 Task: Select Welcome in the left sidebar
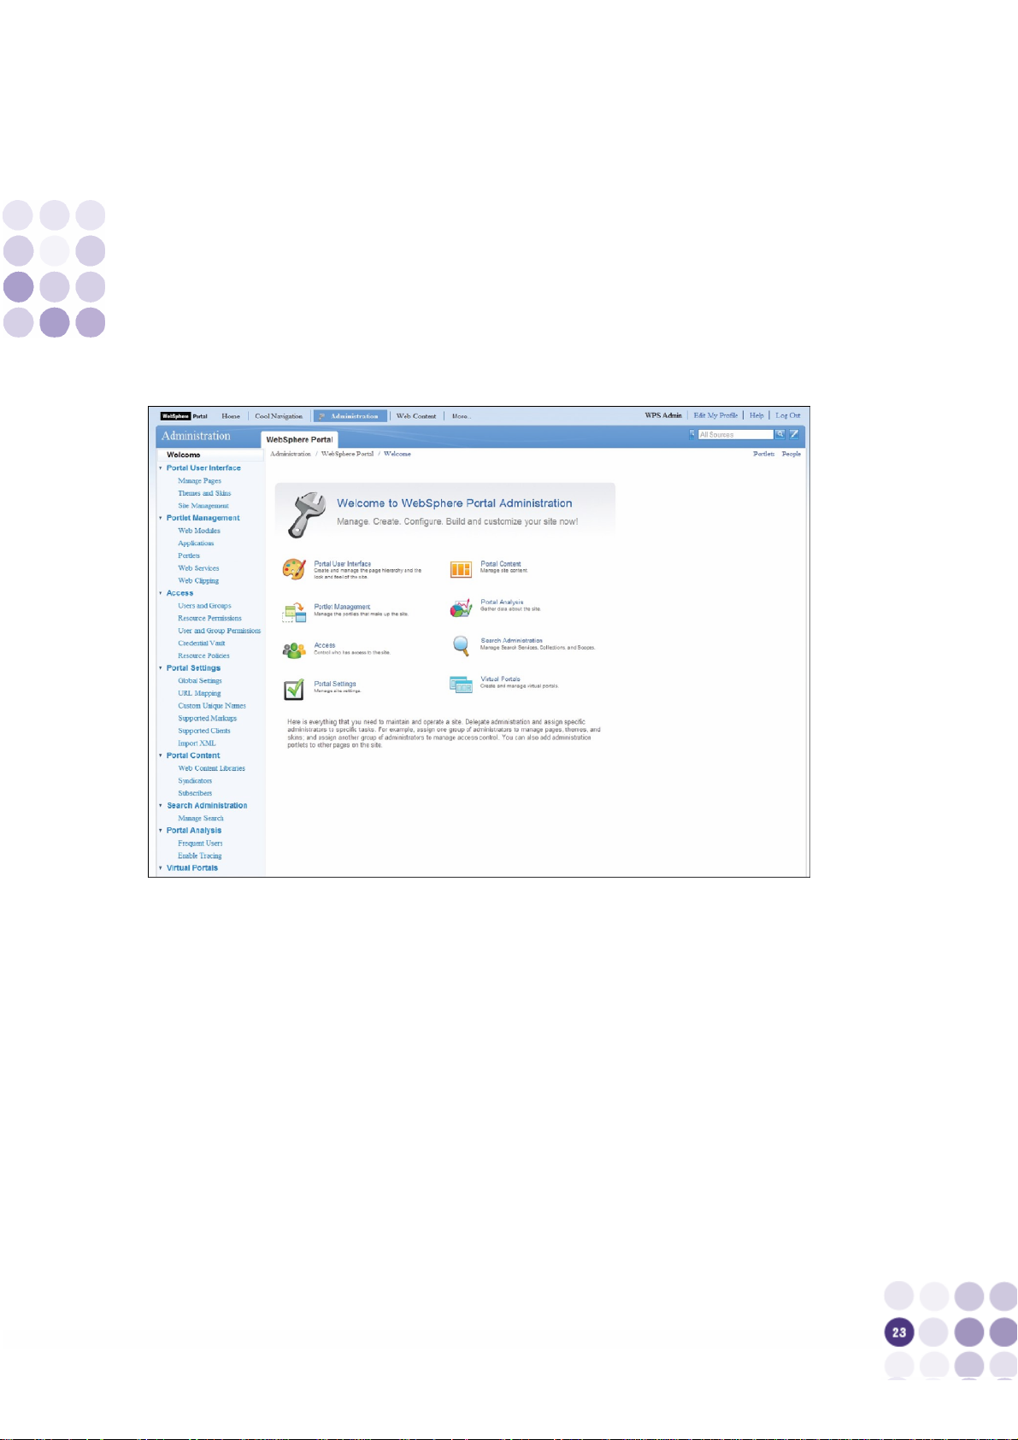184,456
